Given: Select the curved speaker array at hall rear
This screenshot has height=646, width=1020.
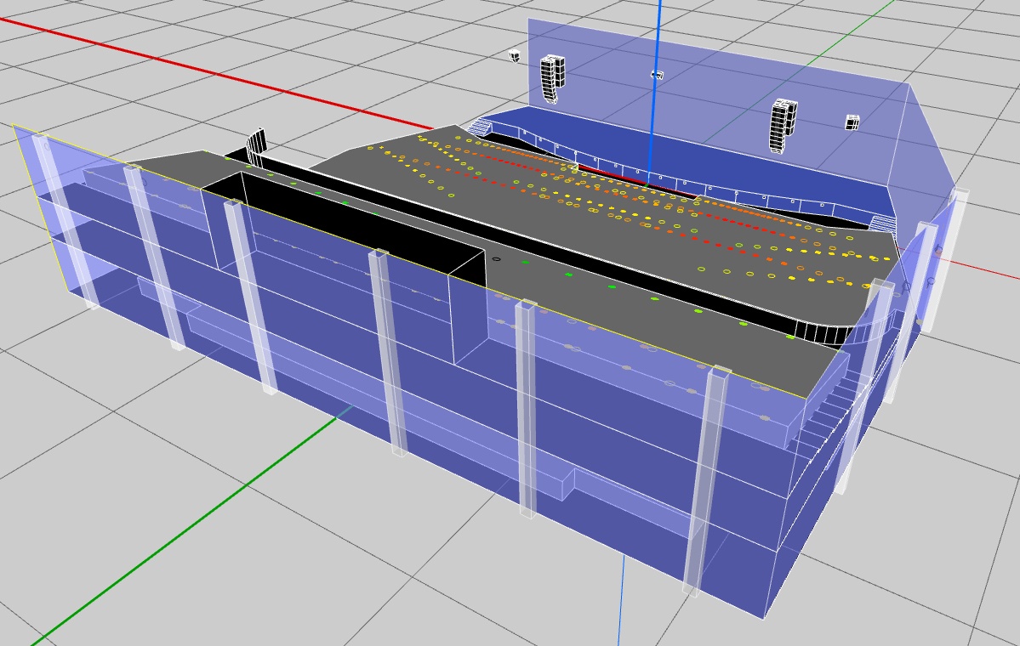Looking at the screenshot, I should point(256,147).
